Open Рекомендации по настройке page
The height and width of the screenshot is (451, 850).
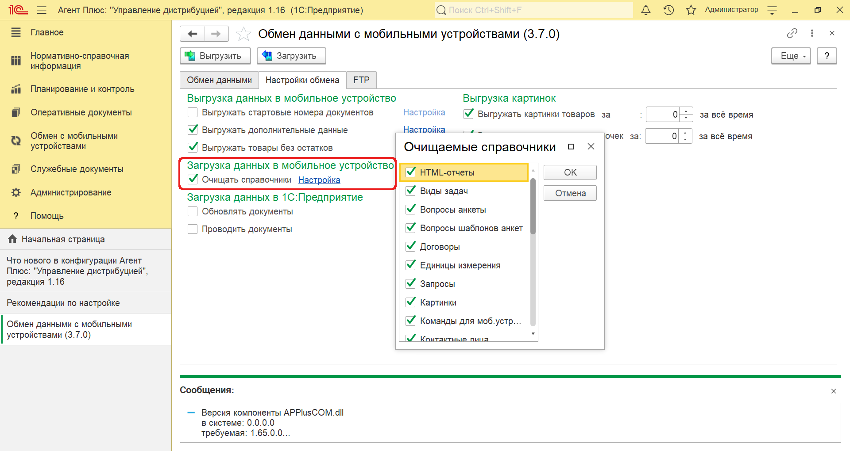pyautogui.click(x=85, y=303)
